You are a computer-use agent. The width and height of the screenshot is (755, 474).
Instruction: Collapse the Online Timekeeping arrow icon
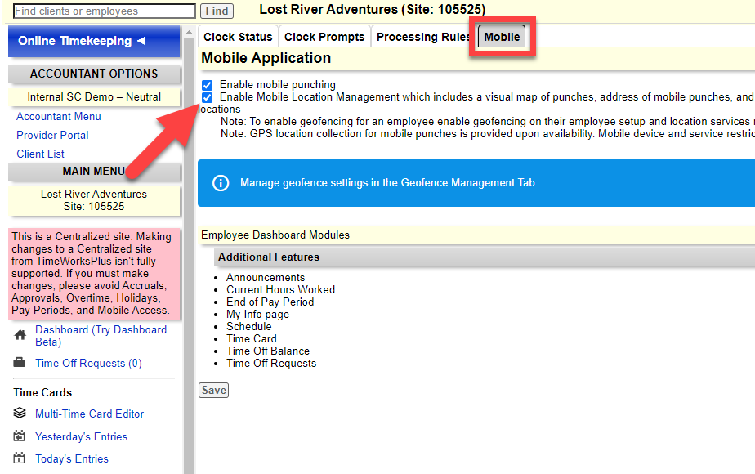(141, 41)
